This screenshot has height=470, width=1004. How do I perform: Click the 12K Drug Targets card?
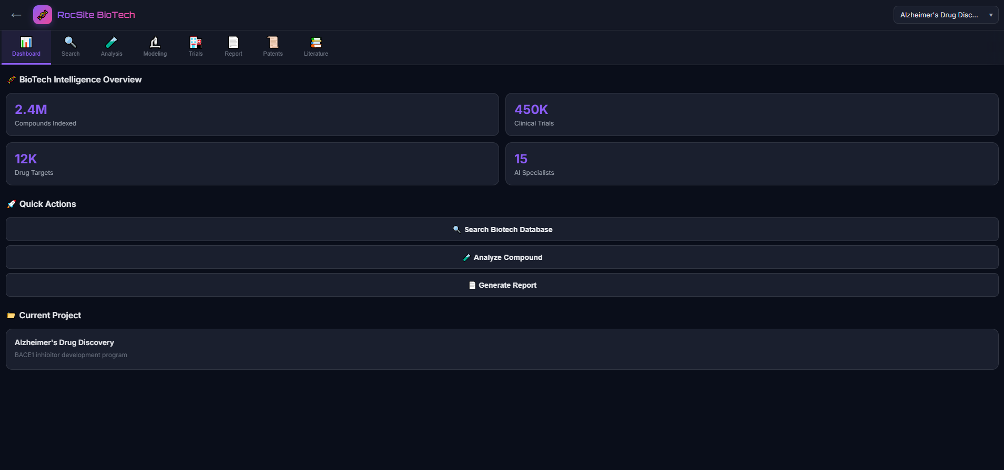click(x=252, y=164)
